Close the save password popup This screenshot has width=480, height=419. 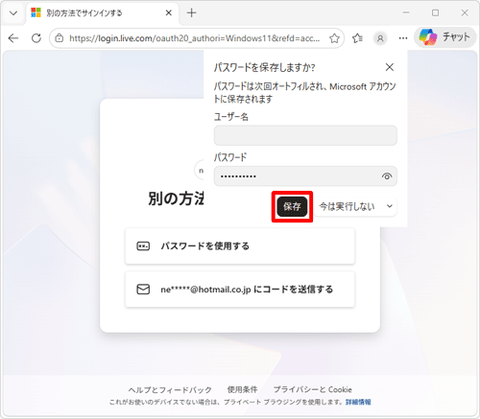390,67
